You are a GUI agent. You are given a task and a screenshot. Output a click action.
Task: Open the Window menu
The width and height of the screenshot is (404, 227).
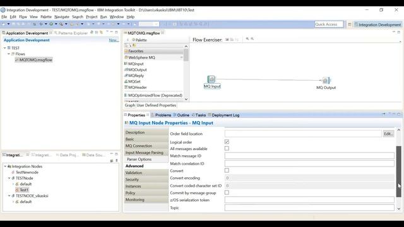(x=117, y=17)
